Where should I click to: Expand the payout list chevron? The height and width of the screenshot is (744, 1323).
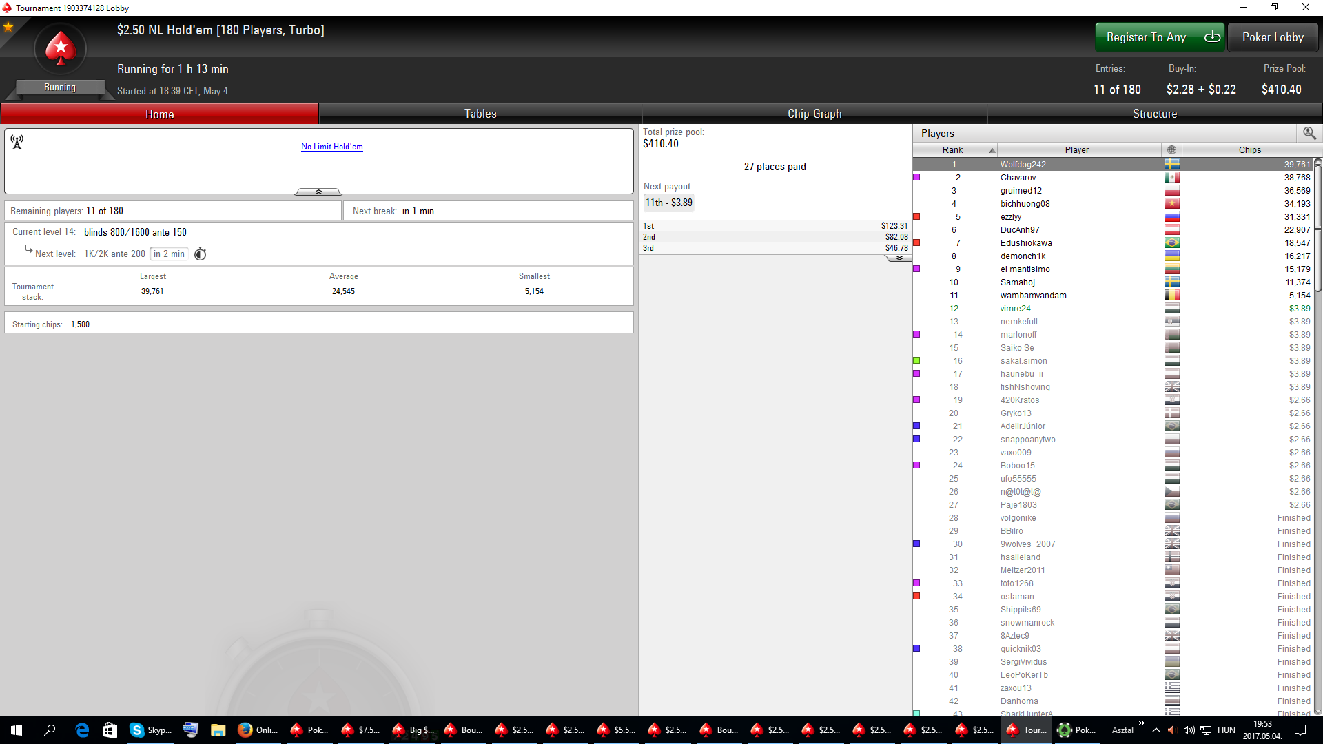click(899, 258)
